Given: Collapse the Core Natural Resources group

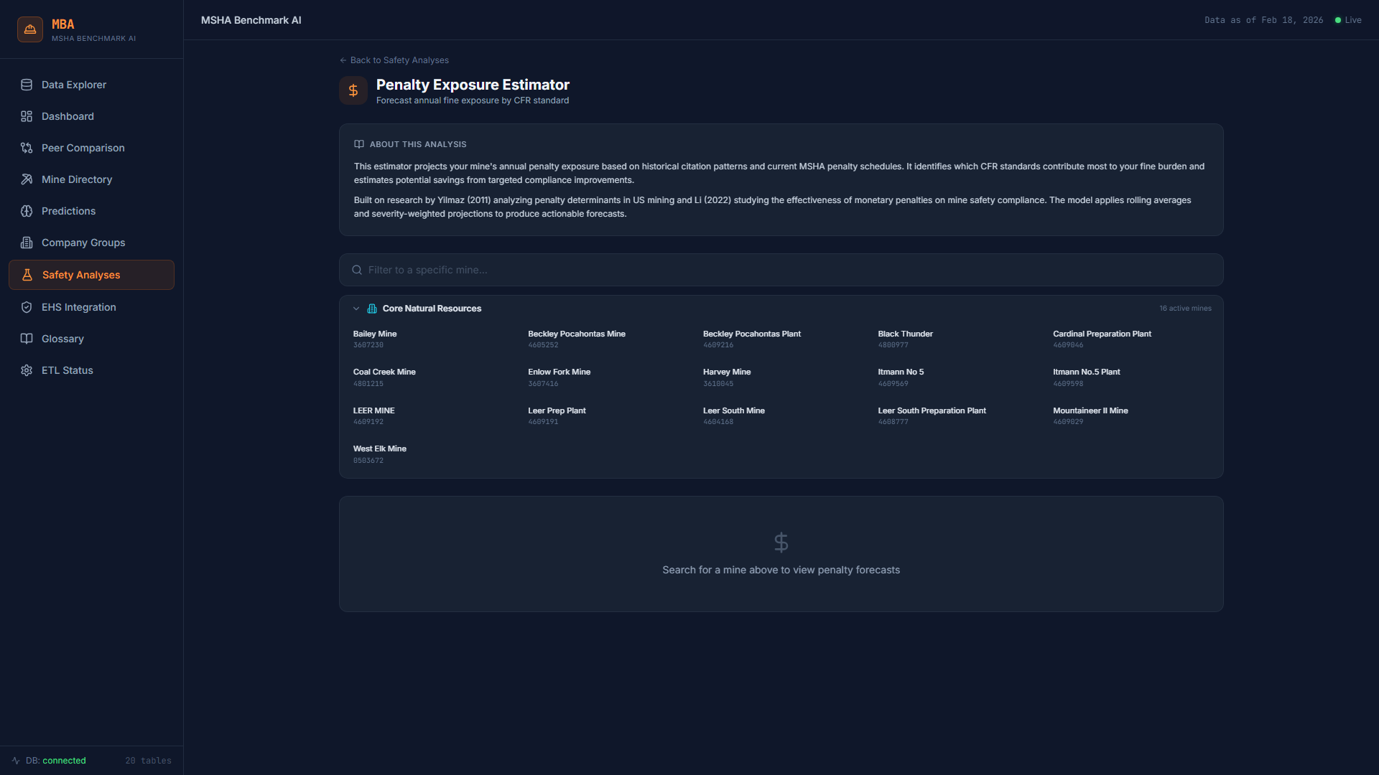Looking at the screenshot, I should coord(356,309).
